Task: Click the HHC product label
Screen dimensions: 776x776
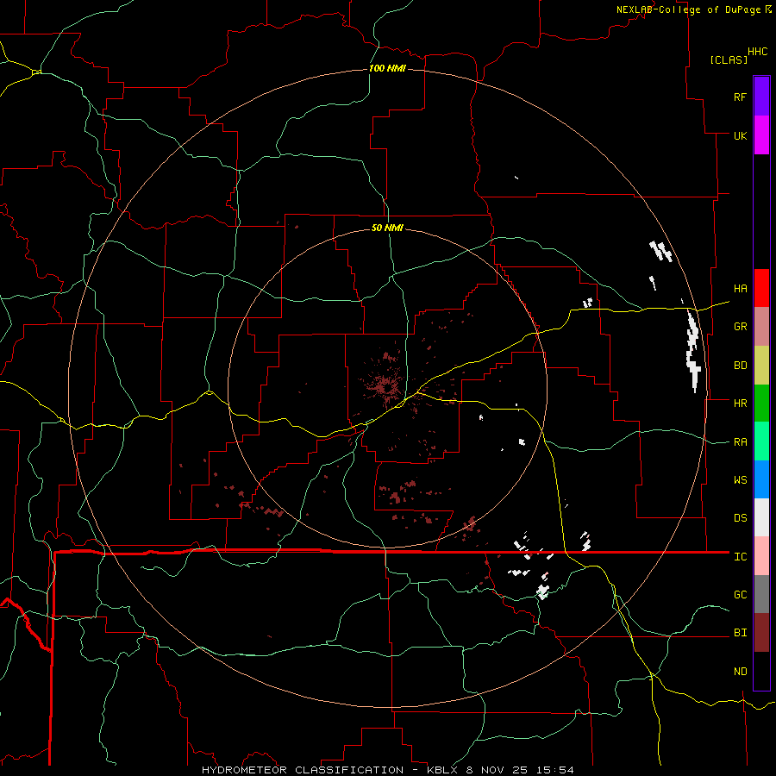Action: (x=757, y=52)
